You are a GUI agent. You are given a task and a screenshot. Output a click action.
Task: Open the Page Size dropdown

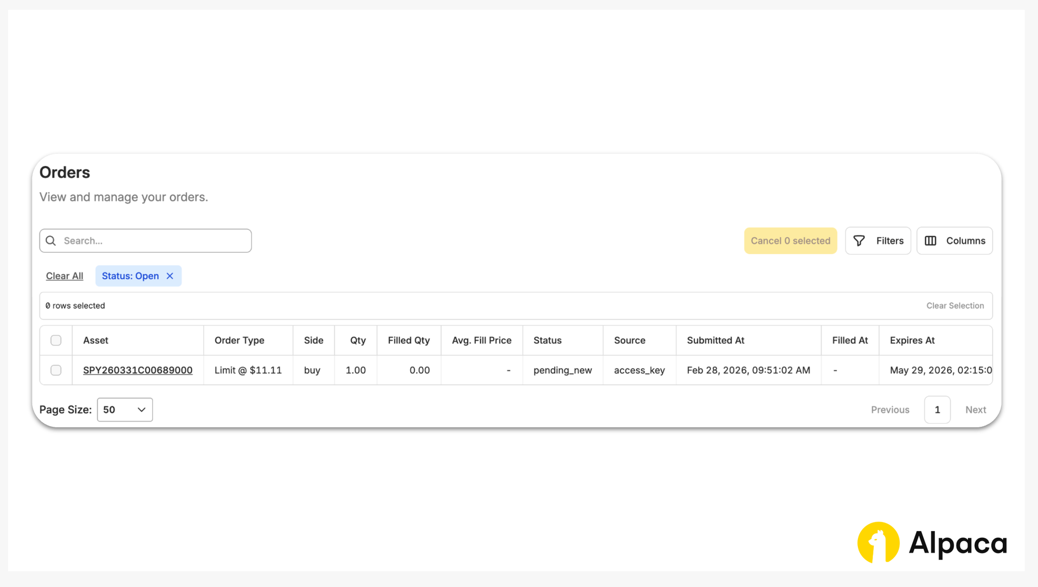coord(125,409)
